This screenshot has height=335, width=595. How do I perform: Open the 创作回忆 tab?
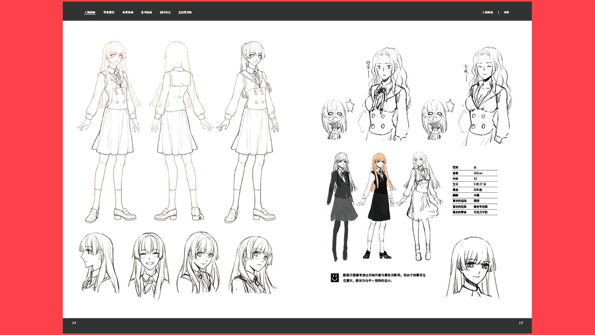click(x=165, y=12)
